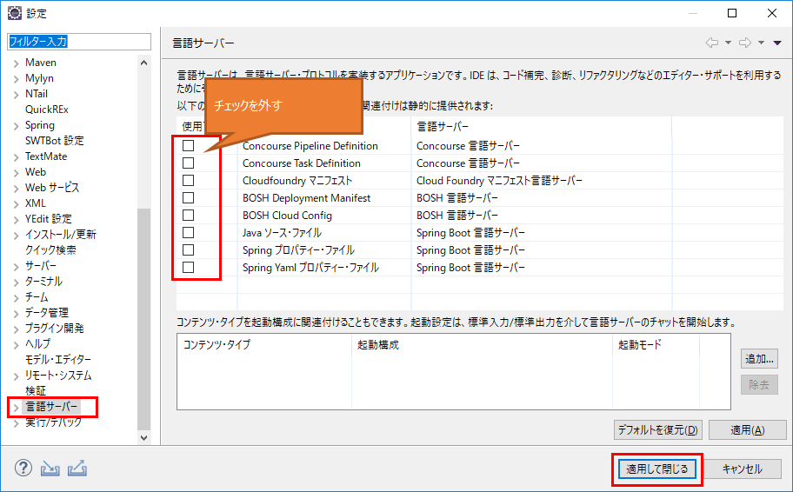793x492 pixels.
Task: Expand the Mylyn tree node
Action: click(17, 79)
